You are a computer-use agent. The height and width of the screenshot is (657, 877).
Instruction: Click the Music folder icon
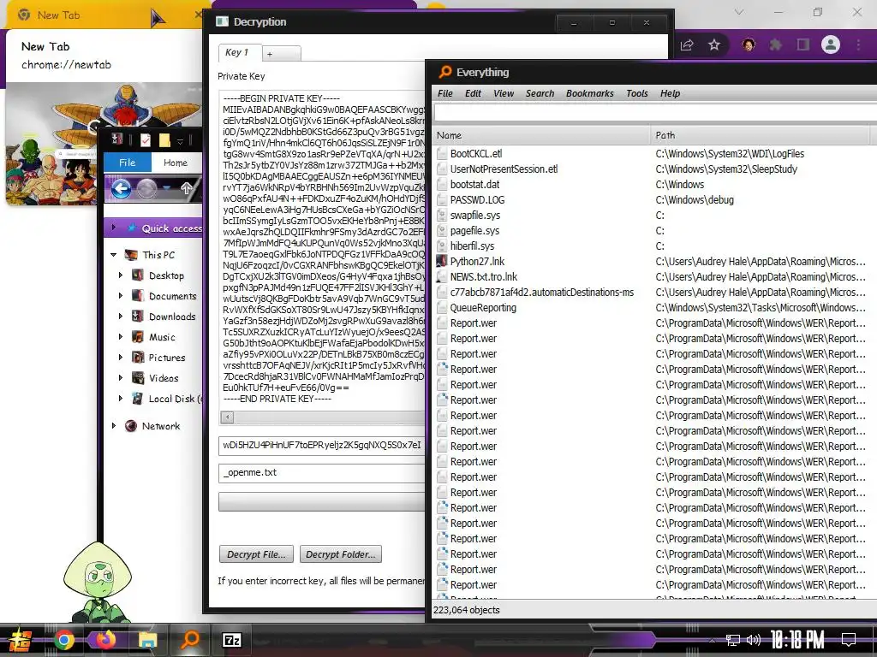coord(137,337)
